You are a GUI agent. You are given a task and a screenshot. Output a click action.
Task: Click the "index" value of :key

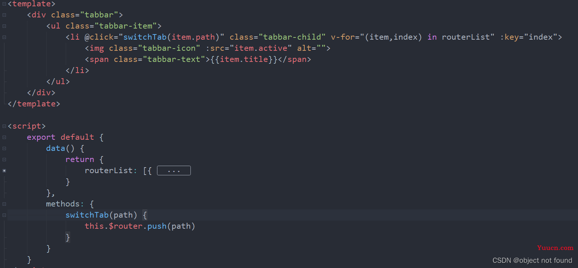coord(541,37)
